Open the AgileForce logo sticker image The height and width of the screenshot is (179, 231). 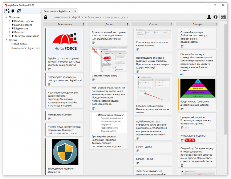(x=65, y=42)
